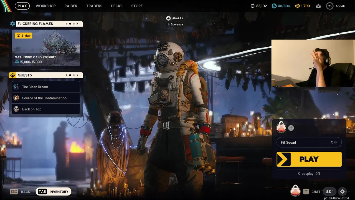
Task: Go to next Quests page
Action: pyautogui.click(x=77, y=75)
